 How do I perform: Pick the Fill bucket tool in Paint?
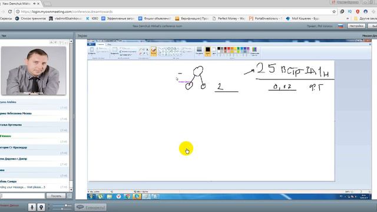(x=144, y=49)
